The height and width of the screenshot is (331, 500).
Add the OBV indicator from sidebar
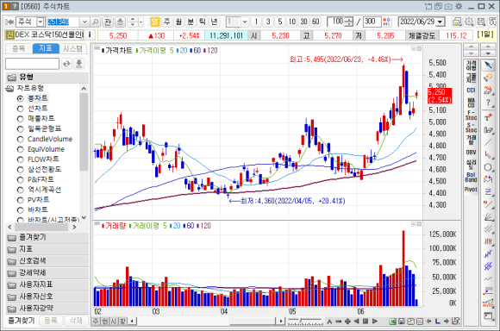pos(471,152)
